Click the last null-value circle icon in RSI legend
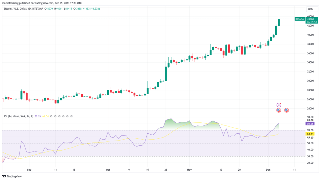321x180 pixels. [71, 116]
